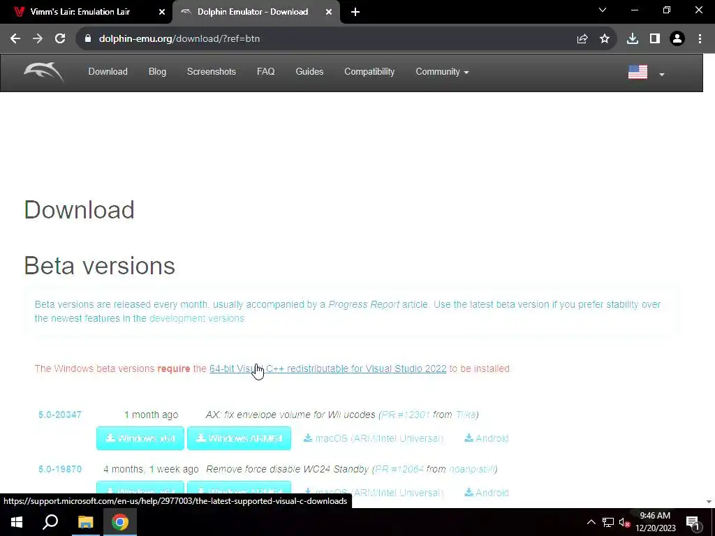Download Windows x64 for 5.0-20347

pos(140,438)
